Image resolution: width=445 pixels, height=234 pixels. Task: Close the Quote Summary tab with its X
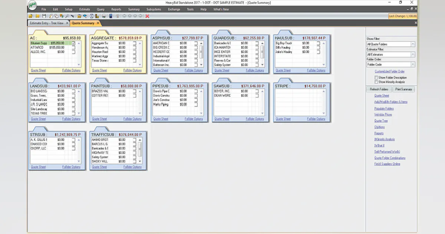(x=98, y=23)
